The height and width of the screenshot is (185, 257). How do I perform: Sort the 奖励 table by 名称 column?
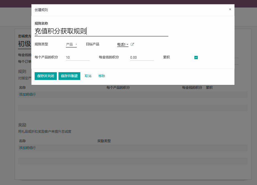tap(22, 141)
